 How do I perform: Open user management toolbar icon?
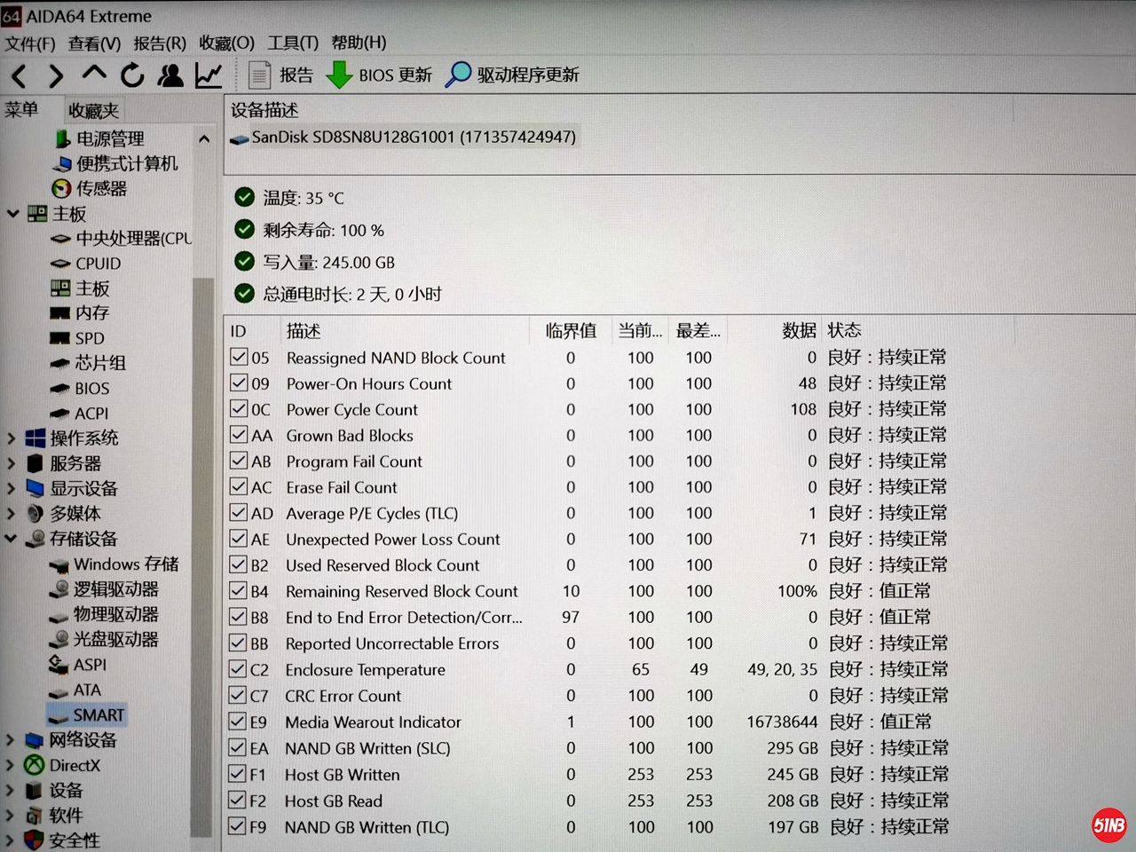point(170,75)
